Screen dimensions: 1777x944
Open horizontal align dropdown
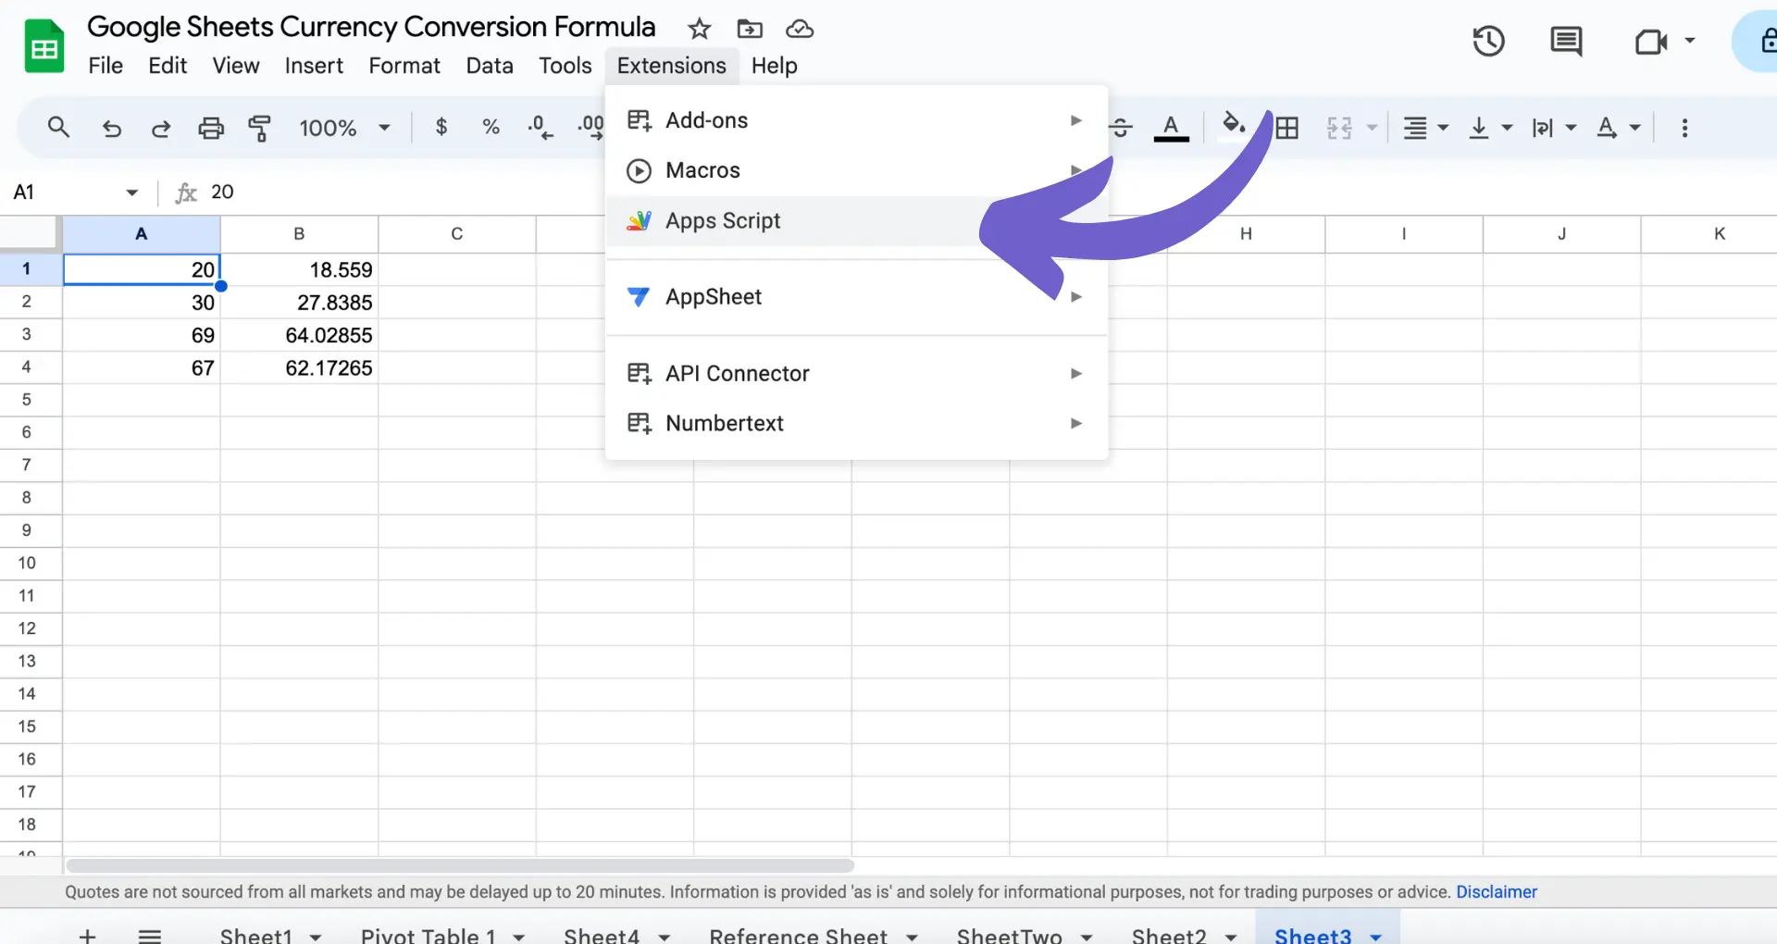pyautogui.click(x=1425, y=128)
